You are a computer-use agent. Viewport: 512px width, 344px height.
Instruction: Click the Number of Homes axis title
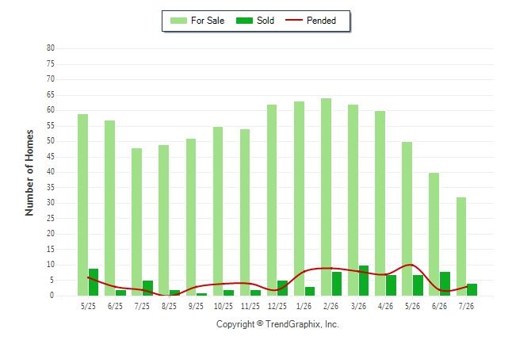click(29, 173)
